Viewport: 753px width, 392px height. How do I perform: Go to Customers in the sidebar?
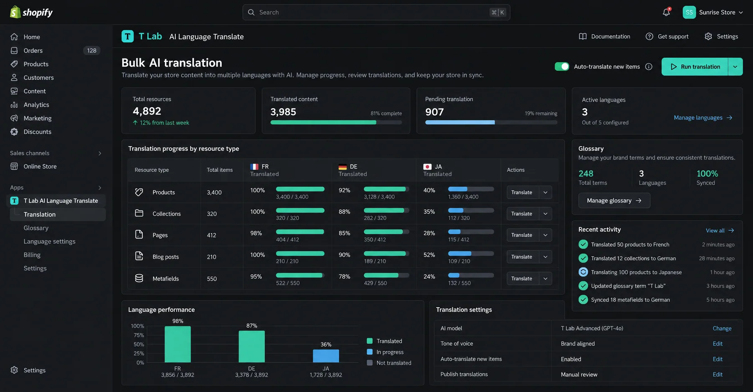(x=38, y=78)
